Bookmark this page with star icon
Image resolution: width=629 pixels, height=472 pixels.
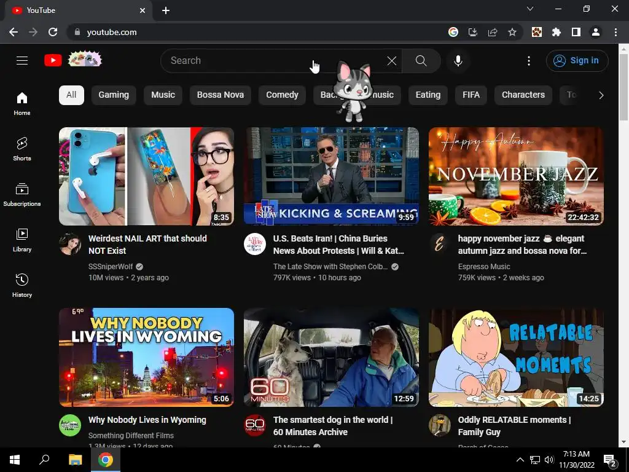tap(512, 32)
